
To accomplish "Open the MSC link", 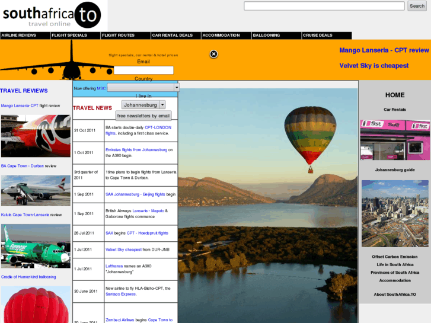I will pyautogui.click(x=101, y=88).
